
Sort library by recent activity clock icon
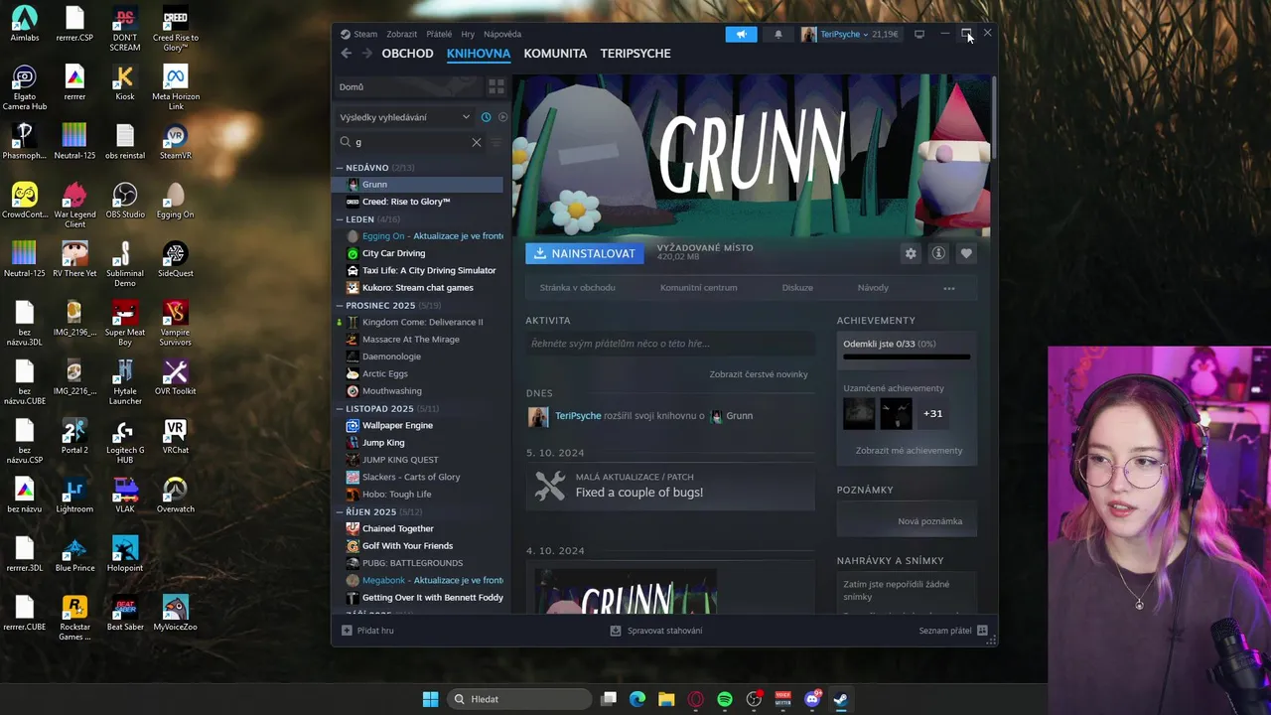(x=486, y=117)
